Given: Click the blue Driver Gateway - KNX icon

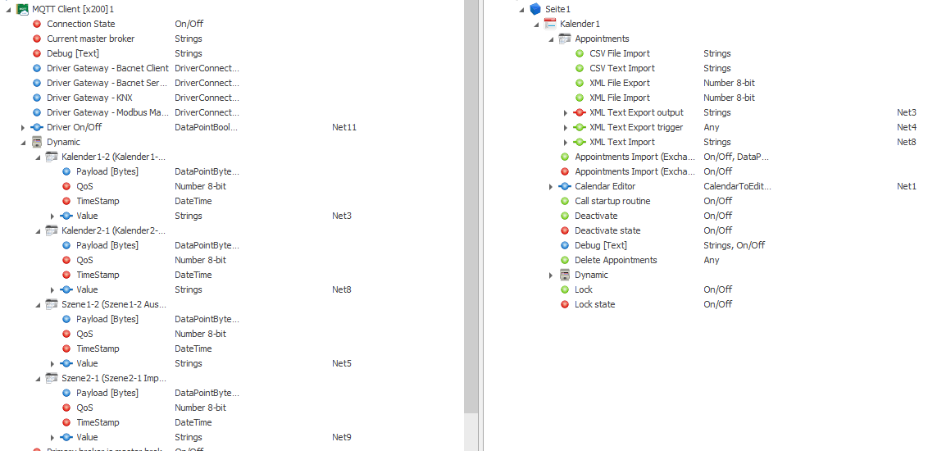Looking at the screenshot, I should tap(37, 98).
